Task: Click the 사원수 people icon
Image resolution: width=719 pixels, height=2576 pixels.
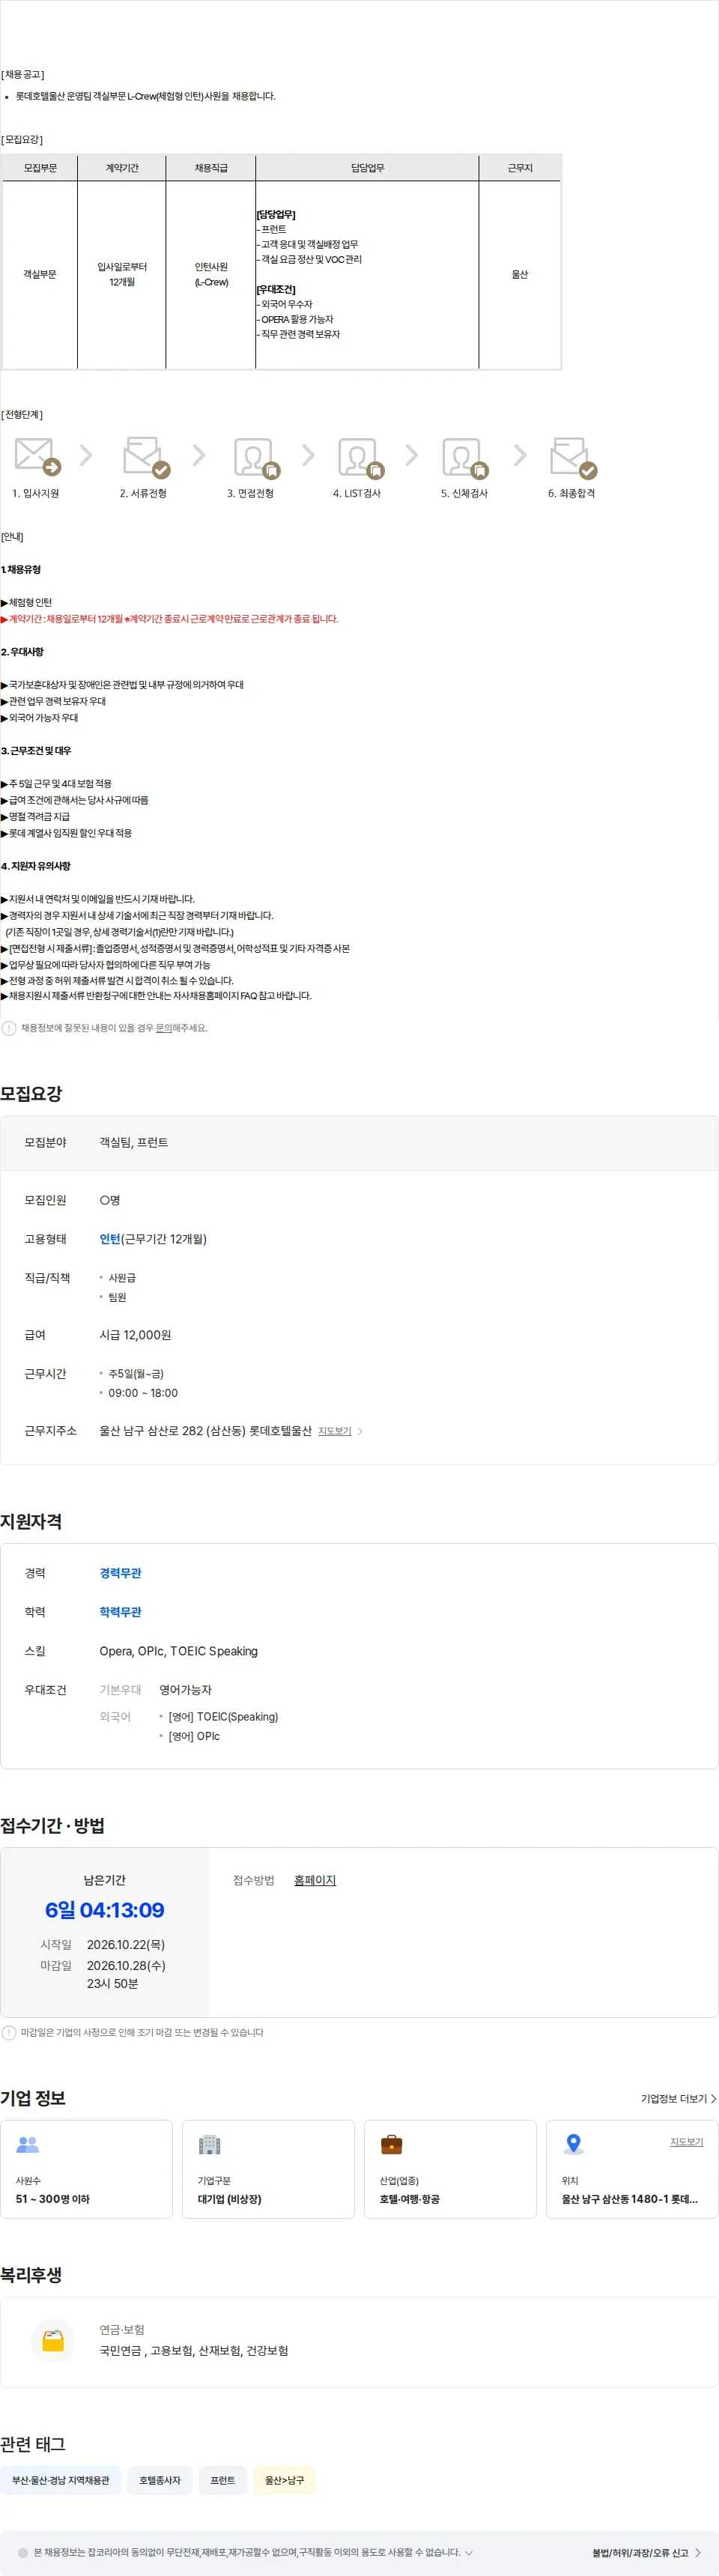Action: click(x=28, y=2144)
